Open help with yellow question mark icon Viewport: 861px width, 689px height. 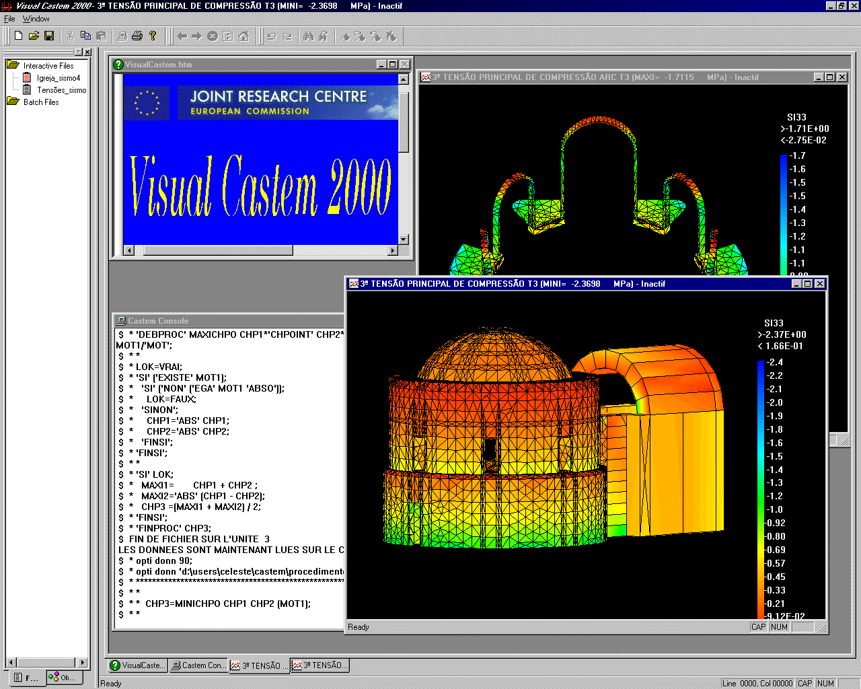coord(153,36)
